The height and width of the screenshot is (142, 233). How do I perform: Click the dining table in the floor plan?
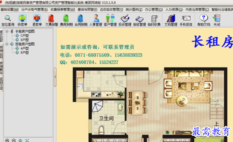pyautogui.click(x=137, y=103)
